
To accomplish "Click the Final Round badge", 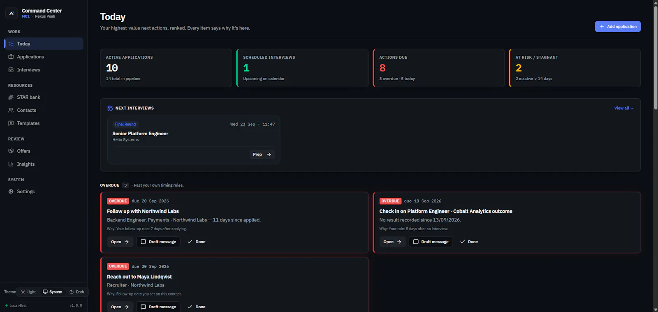I will coord(125,124).
